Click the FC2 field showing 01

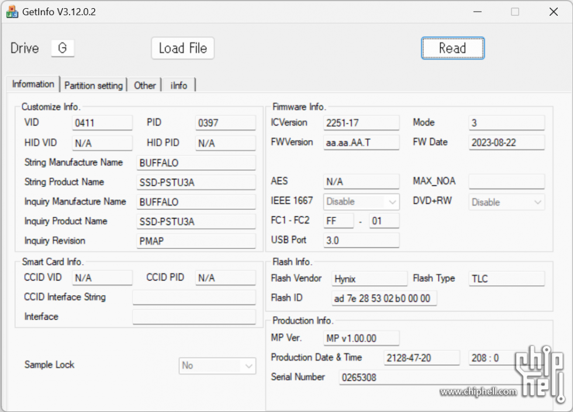(384, 221)
